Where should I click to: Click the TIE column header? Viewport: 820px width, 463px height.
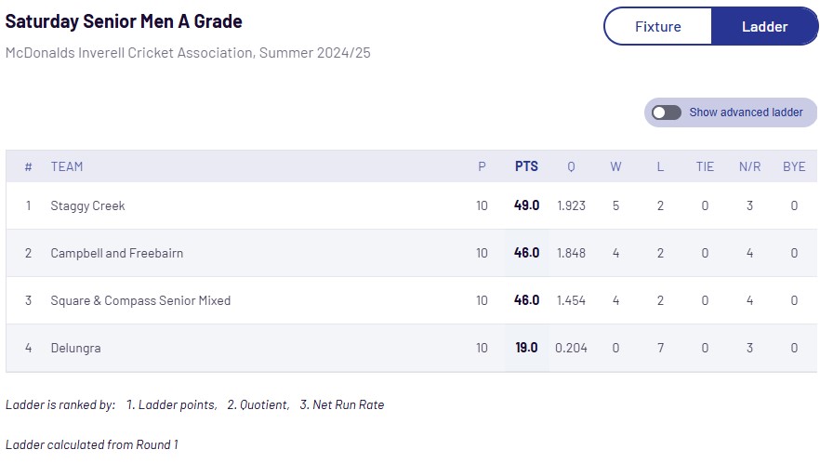coord(705,166)
